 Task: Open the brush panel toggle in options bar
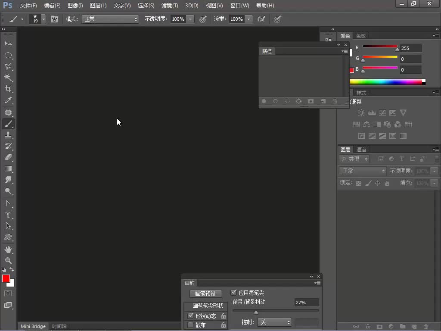pos(55,19)
